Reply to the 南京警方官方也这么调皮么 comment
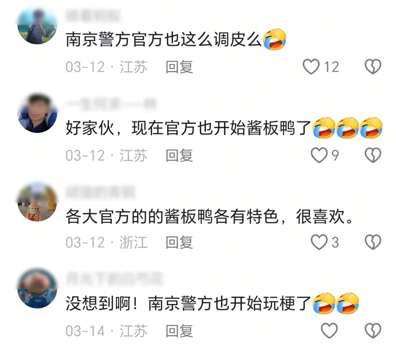The height and width of the screenshot is (348, 396). click(x=179, y=67)
